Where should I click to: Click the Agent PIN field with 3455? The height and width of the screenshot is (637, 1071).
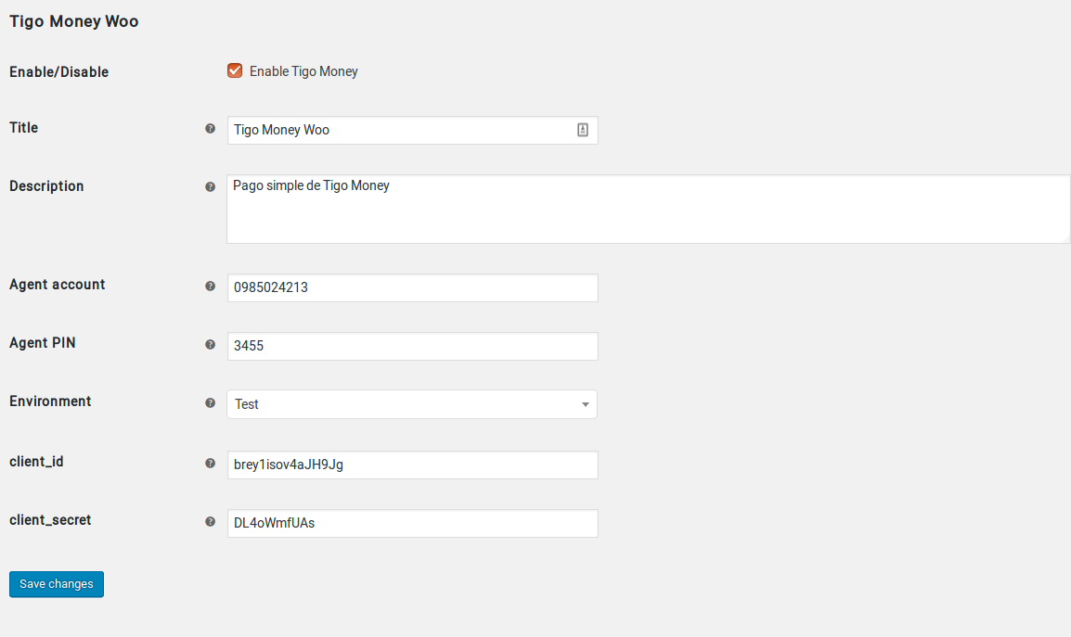[x=413, y=346]
